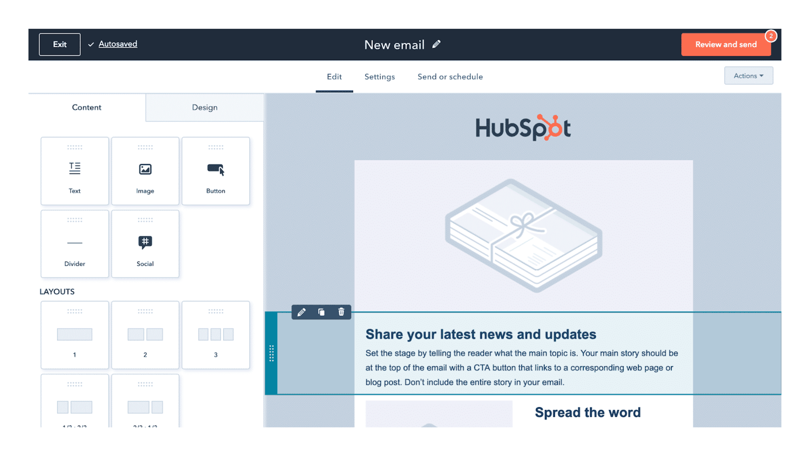This screenshot has width=810, height=456.
Task: Select the Button content module
Action: (215, 171)
